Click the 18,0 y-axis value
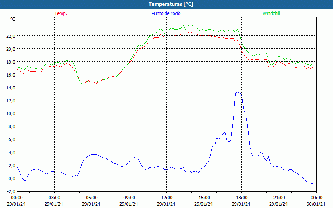Image resolution: width=333 pixels, height=208 pixels. [x=11, y=62]
